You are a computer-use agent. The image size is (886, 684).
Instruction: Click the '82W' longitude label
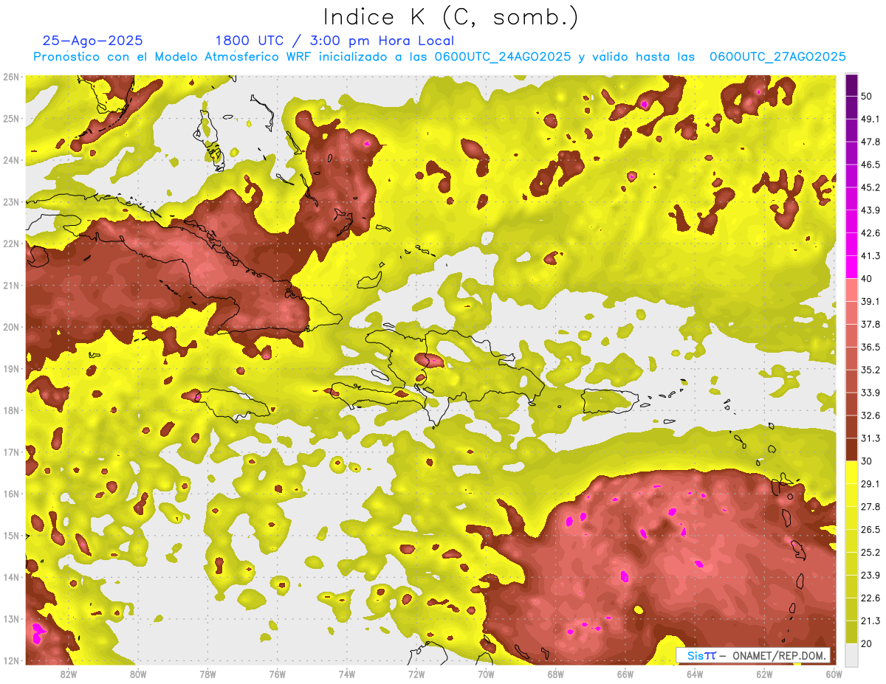pos(68,674)
